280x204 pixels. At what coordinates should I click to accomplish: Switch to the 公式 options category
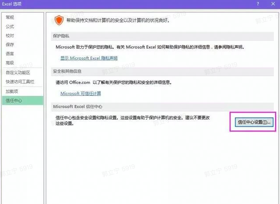click(x=10, y=26)
